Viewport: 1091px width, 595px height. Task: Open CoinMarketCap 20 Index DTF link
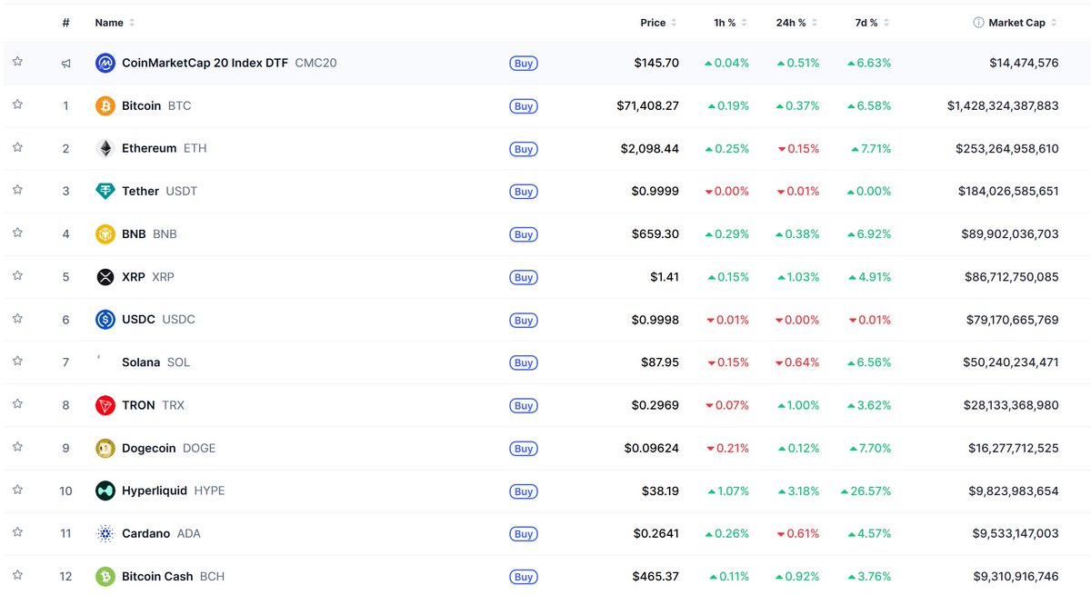pos(229,64)
